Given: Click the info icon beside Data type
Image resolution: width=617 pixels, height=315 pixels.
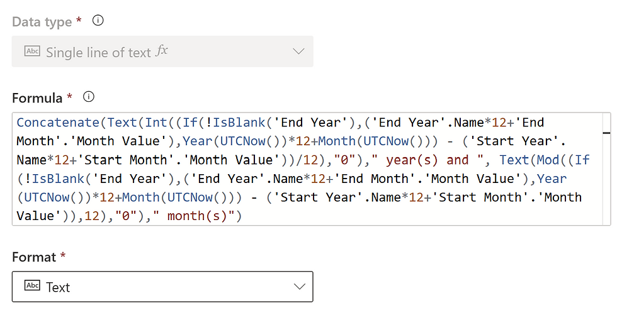Looking at the screenshot, I should (98, 21).
